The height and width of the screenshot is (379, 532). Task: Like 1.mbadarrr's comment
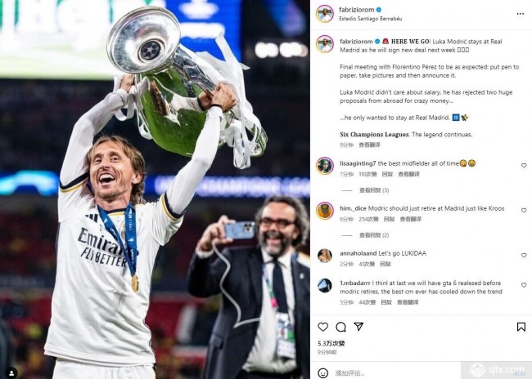coord(524,285)
